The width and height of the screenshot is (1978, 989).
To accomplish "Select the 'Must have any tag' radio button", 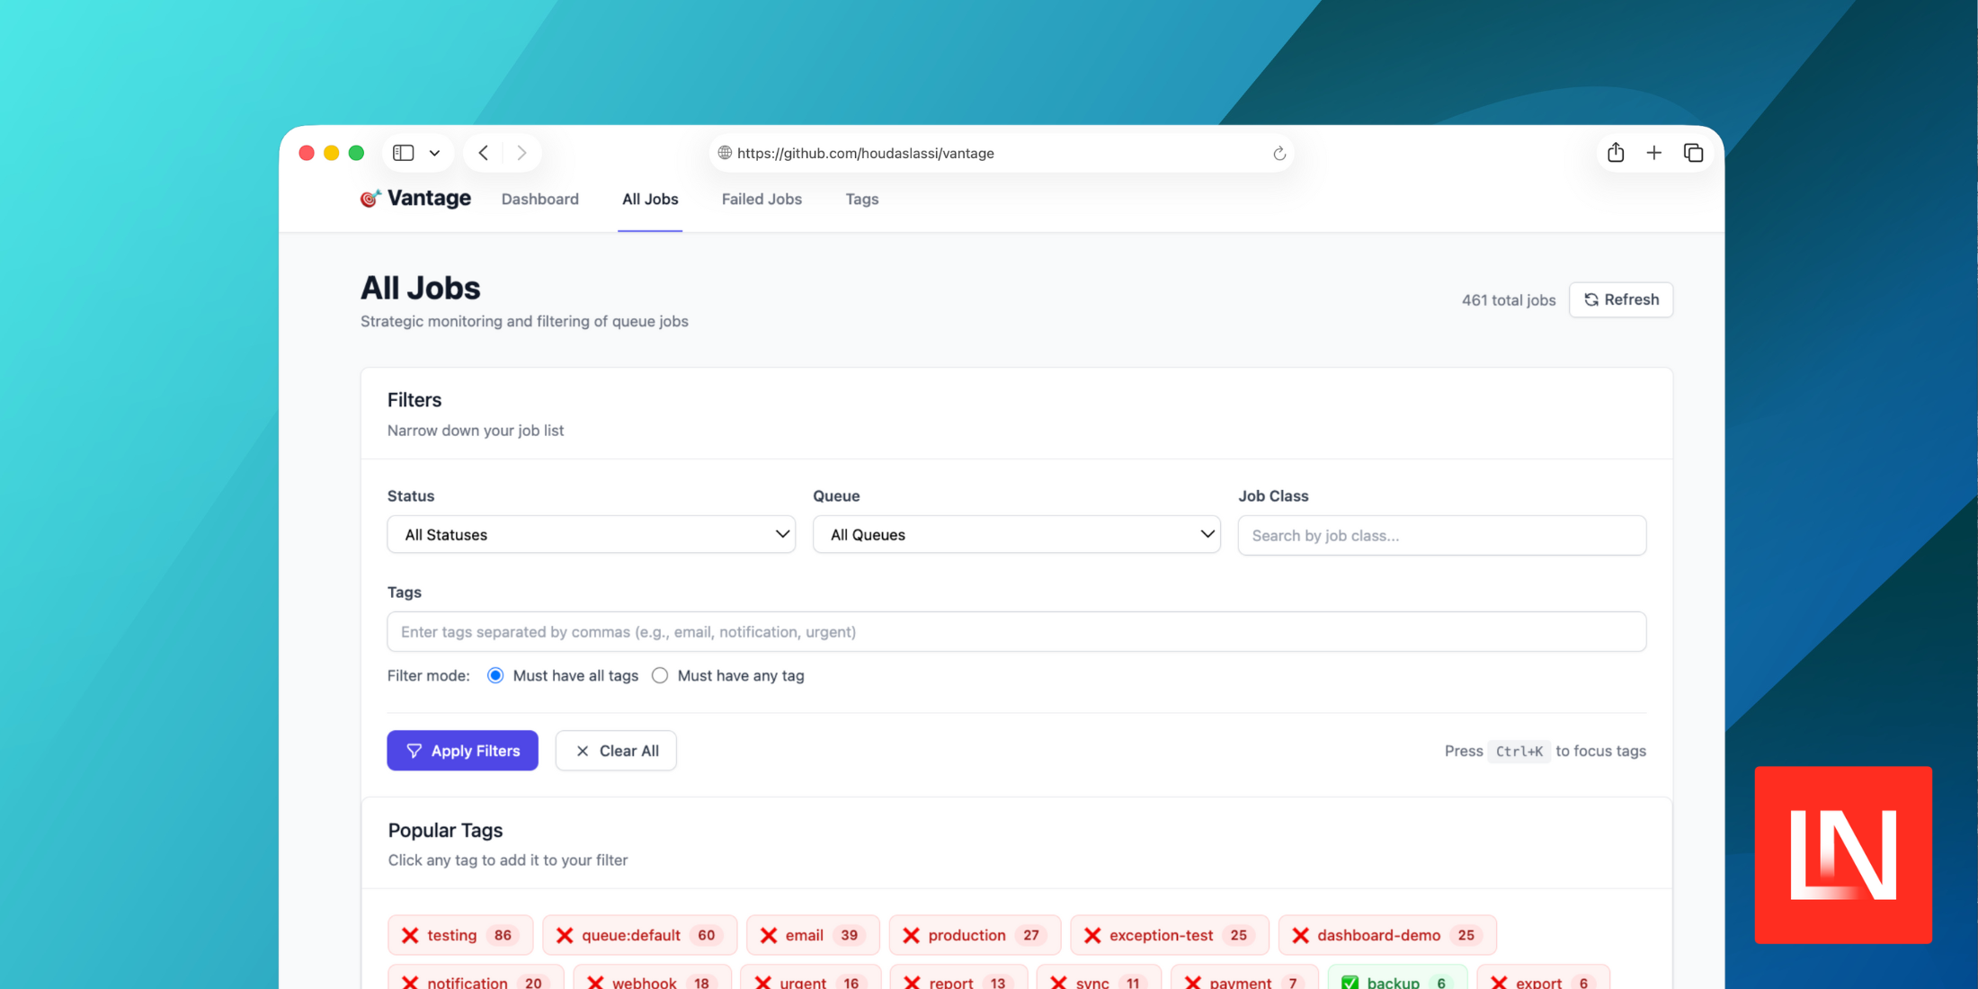I will tap(660, 675).
